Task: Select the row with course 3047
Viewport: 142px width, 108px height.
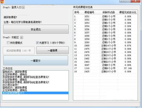Action: coord(105,65)
